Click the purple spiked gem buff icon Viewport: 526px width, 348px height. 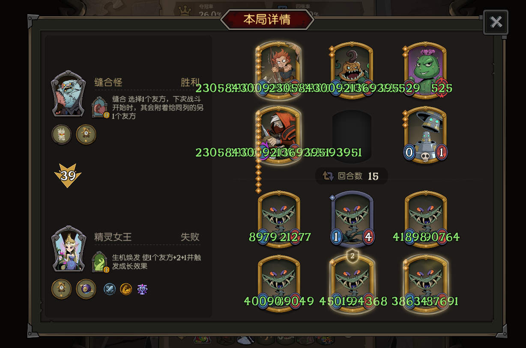click(143, 289)
